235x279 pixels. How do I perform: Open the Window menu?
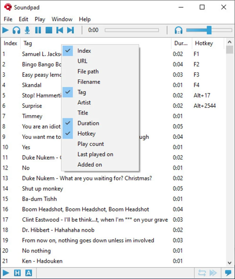click(62, 19)
